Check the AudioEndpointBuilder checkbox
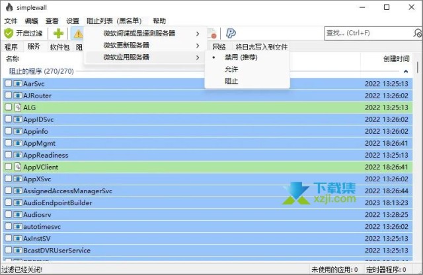 coord(9,202)
